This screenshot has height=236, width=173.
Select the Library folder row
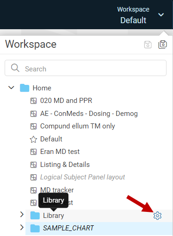pyautogui.click(x=99, y=216)
